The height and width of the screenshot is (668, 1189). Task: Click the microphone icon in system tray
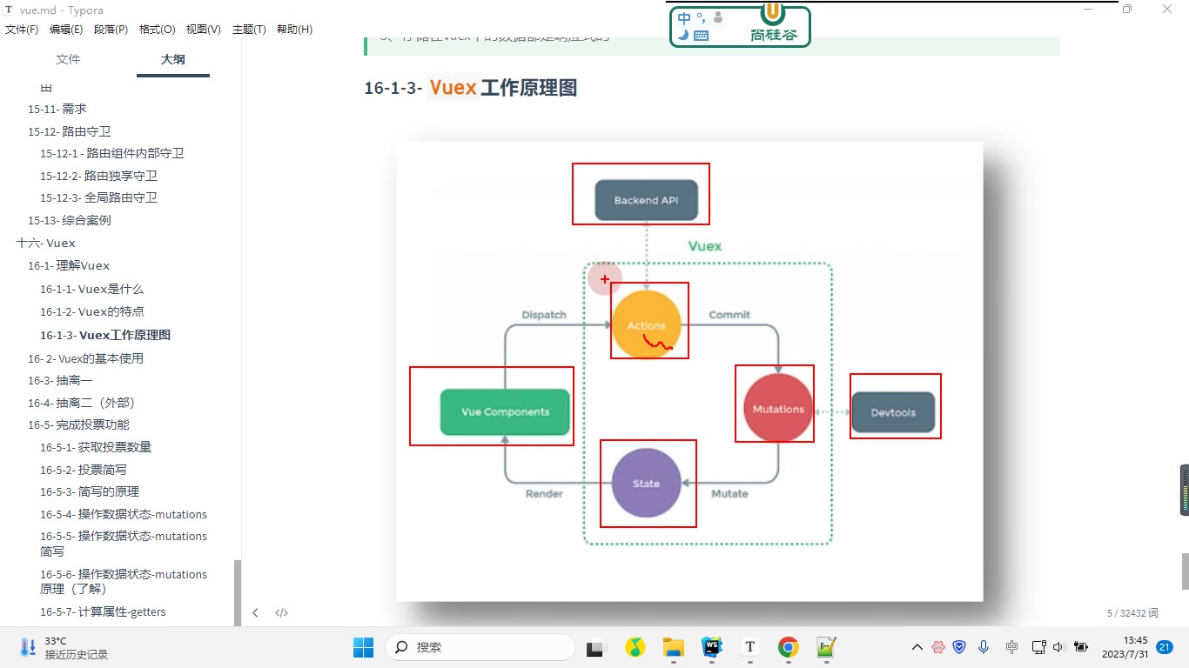(x=984, y=646)
